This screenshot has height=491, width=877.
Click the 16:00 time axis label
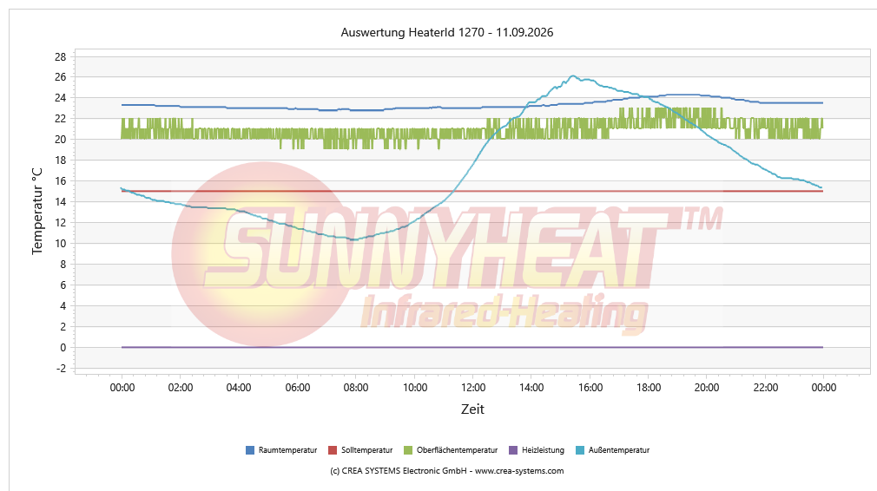point(590,388)
